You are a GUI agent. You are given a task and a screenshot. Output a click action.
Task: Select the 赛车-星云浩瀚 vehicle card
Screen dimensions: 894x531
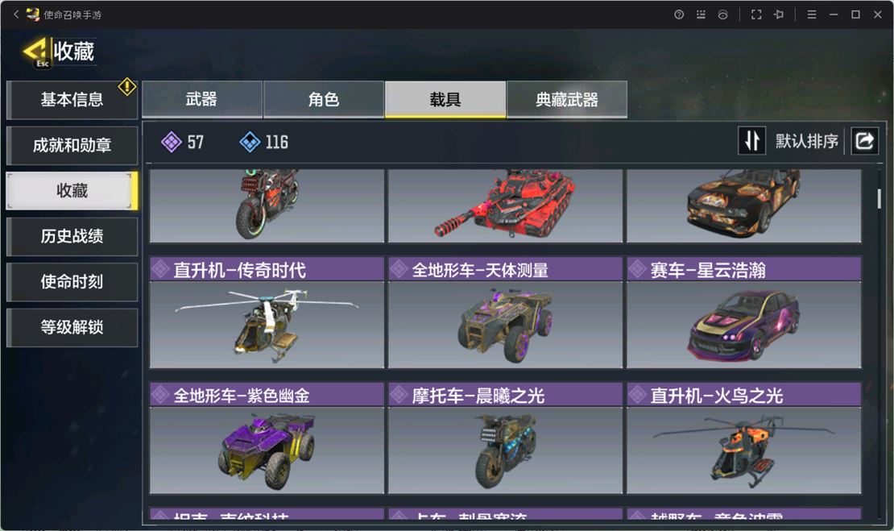point(744,313)
